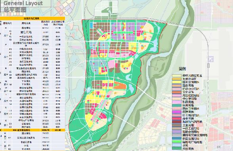Select the 二类居住用地 table row
This screenshot has height=151, width=233.
click(32, 40)
